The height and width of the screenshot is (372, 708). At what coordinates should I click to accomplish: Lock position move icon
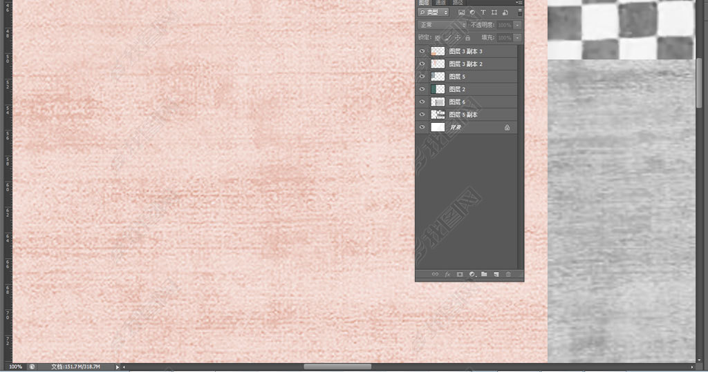coord(458,38)
